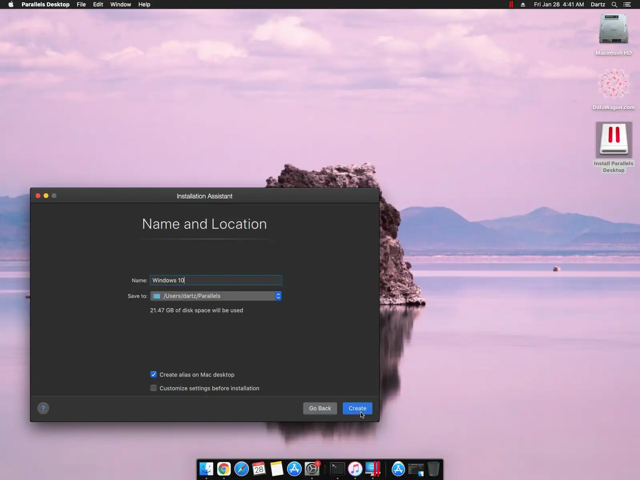Click the eject icon in the menu bar
Screen dimensions: 640x480
coord(523,4)
